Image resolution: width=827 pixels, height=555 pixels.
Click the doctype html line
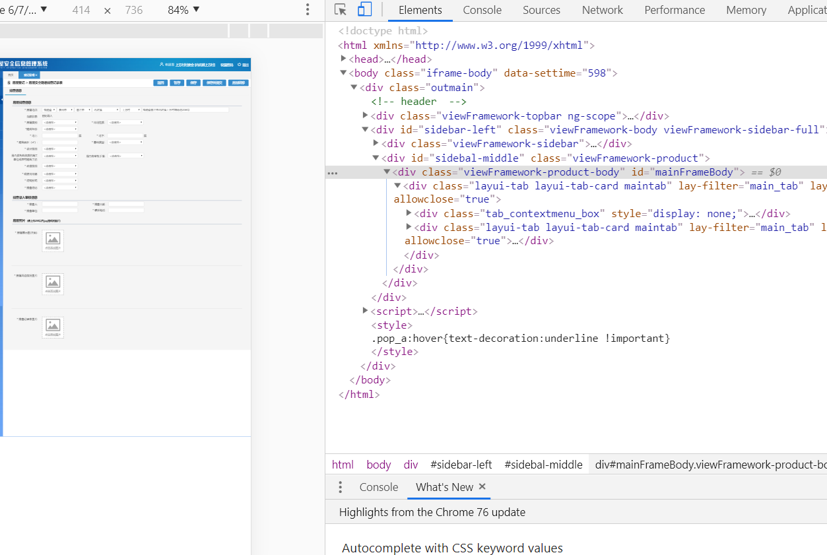383,31
